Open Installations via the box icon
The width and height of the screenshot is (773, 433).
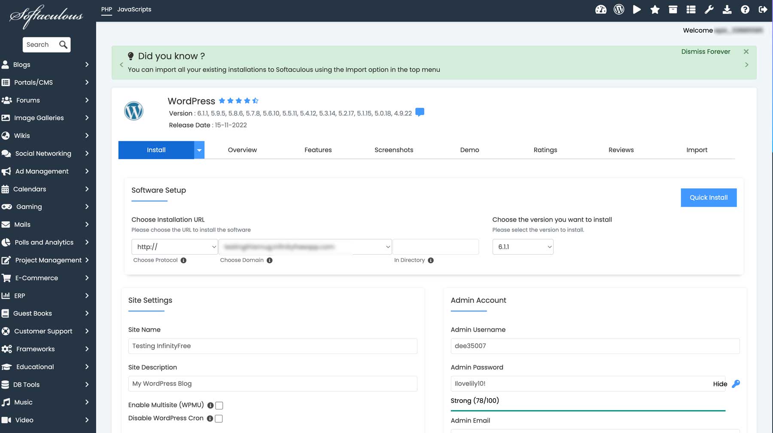(673, 9)
